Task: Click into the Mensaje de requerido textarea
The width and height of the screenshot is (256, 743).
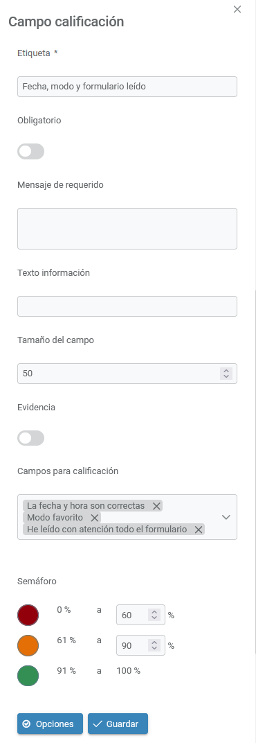Action: pos(127,229)
